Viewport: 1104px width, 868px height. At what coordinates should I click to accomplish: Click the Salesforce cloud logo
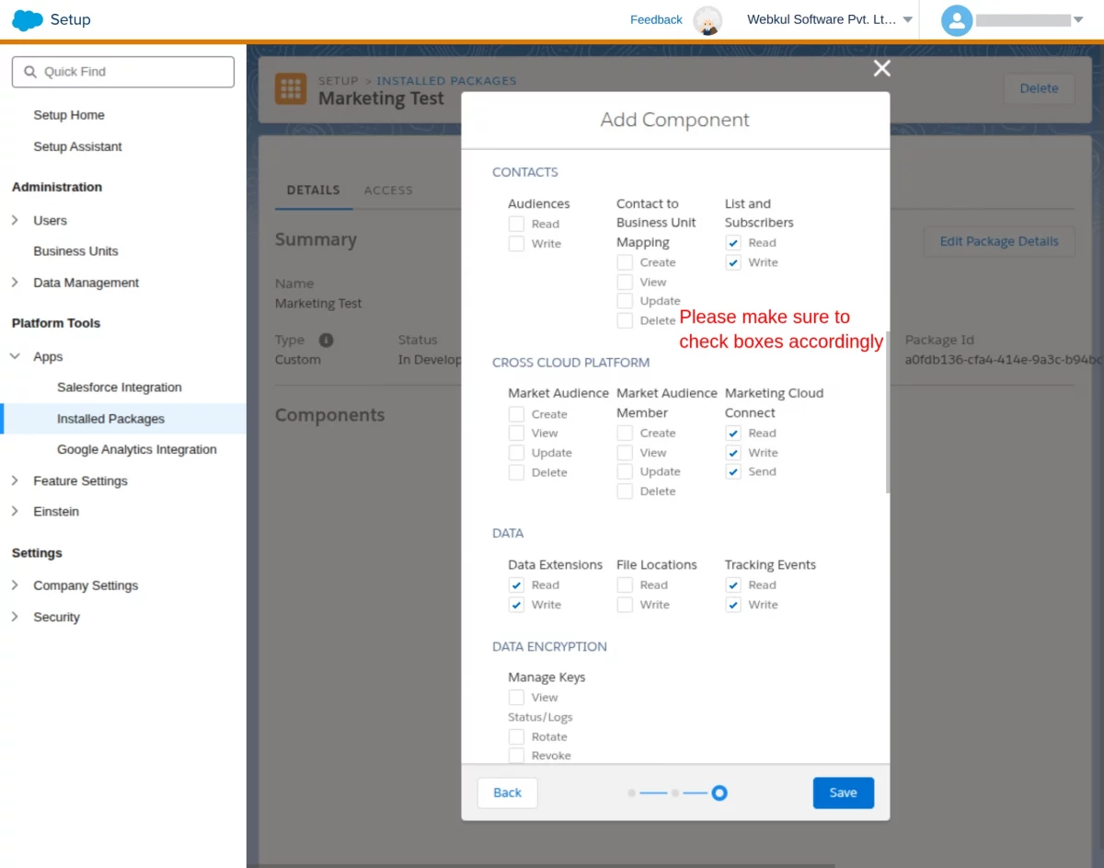click(28, 19)
